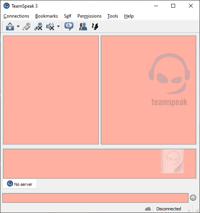The height and width of the screenshot is (213, 200).
Task: Toggle the mute microphone icon
Action: click(38, 26)
